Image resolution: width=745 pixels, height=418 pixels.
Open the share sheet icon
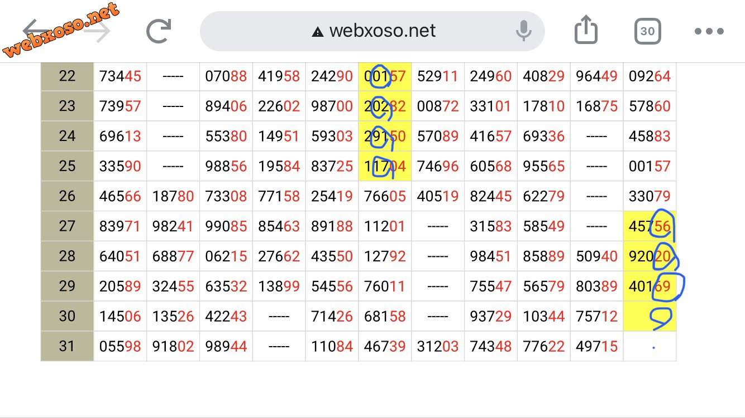586,30
